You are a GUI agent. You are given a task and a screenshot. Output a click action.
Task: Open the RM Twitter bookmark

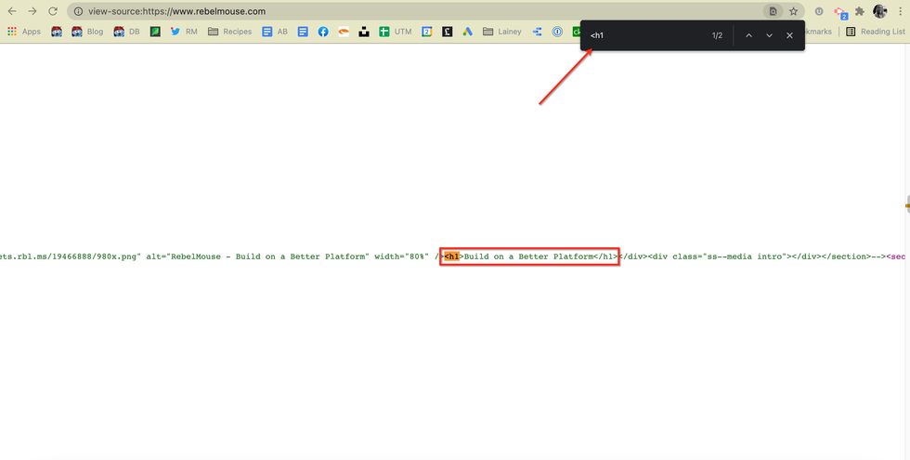pos(184,32)
